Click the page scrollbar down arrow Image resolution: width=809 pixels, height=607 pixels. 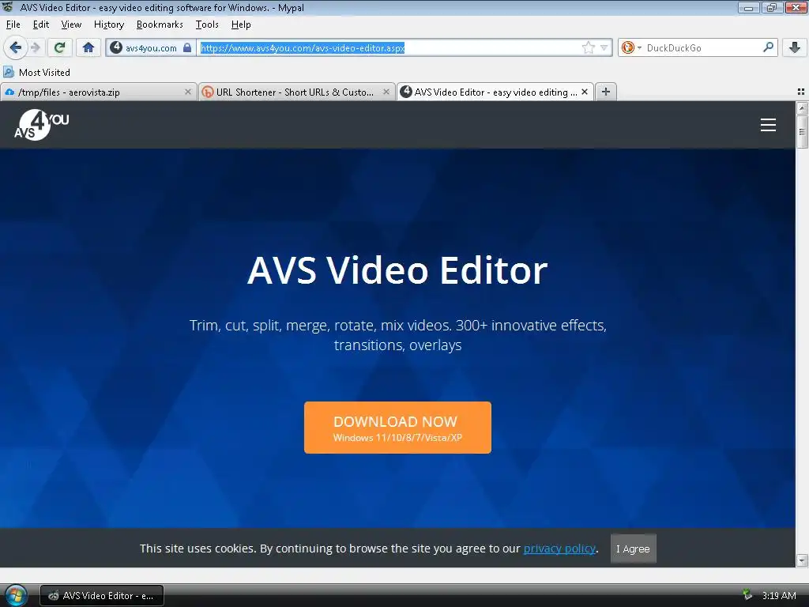pos(802,560)
